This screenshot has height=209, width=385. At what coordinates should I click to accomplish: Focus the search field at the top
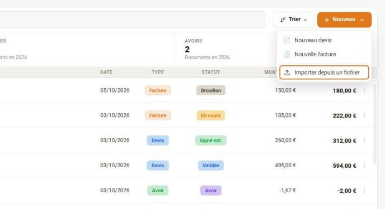[x=132, y=20]
